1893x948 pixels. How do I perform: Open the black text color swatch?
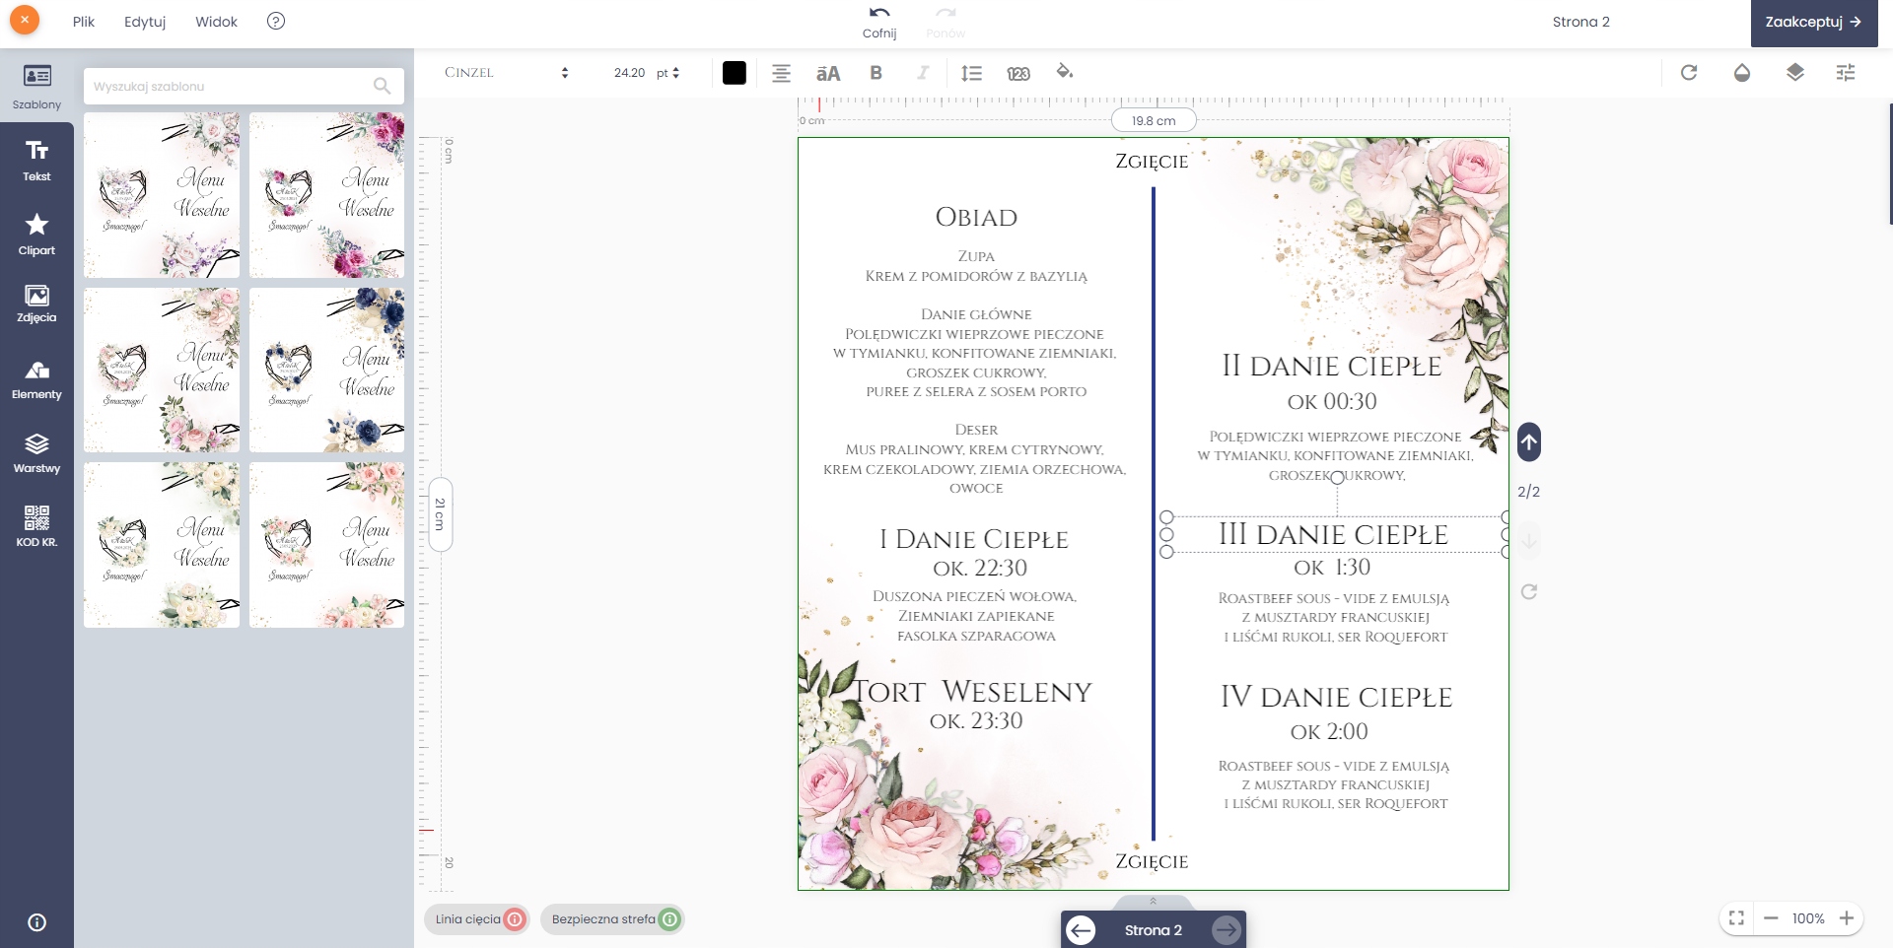tap(735, 73)
